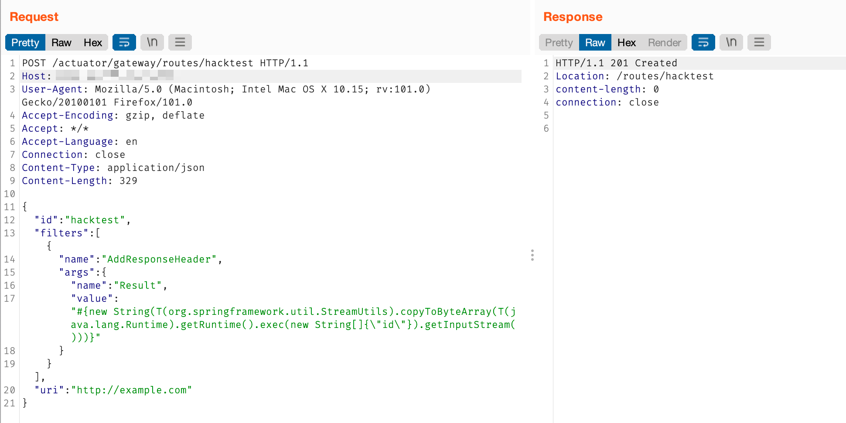Click the Connection: close request header
The height and width of the screenshot is (423, 846).
[74, 154]
